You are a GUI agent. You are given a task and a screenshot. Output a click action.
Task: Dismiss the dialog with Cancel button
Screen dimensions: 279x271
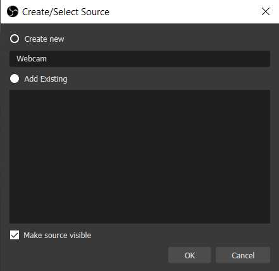click(x=243, y=255)
